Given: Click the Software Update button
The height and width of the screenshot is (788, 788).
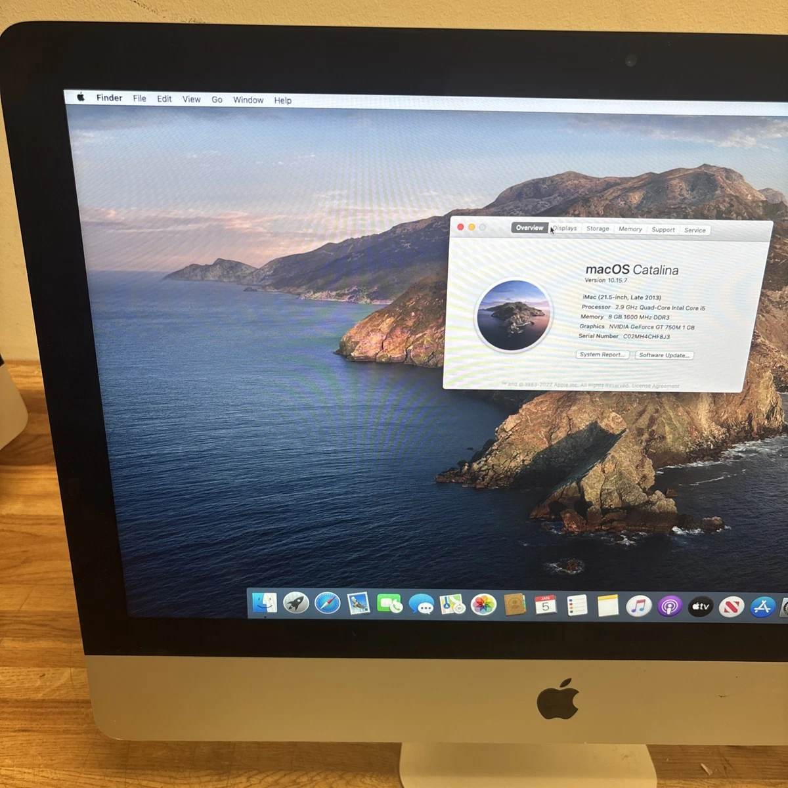Looking at the screenshot, I should pyautogui.click(x=664, y=355).
